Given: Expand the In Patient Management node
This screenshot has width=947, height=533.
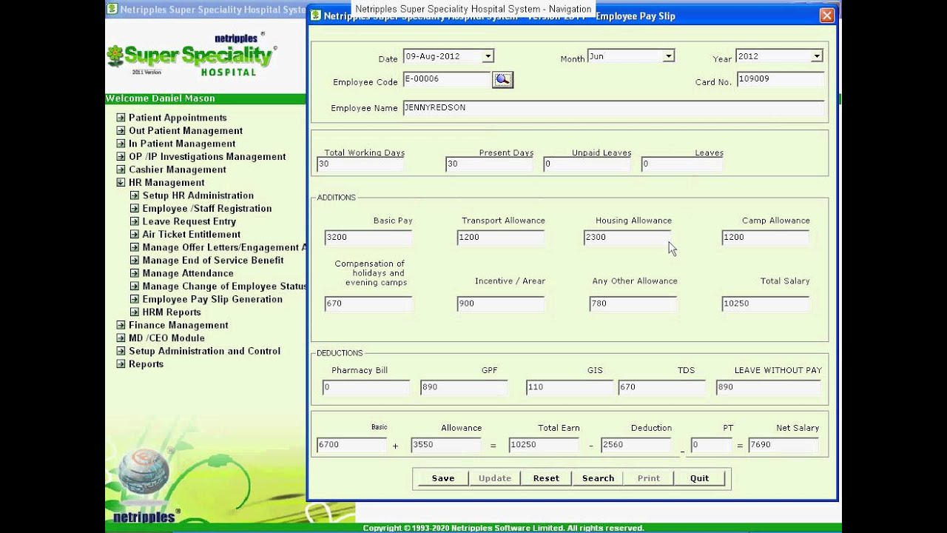Looking at the screenshot, I should point(121,144).
